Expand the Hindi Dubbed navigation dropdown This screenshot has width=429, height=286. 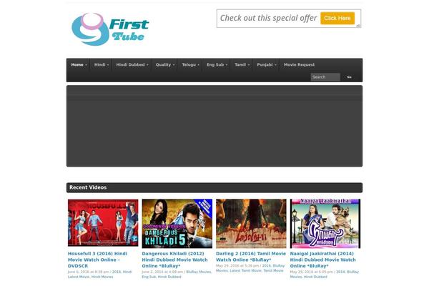tap(132, 65)
